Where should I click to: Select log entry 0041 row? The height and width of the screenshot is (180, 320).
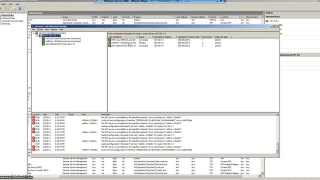tap(154, 126)
